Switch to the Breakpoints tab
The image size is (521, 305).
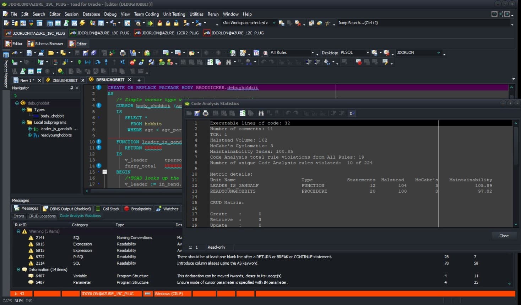pos(137,209)
